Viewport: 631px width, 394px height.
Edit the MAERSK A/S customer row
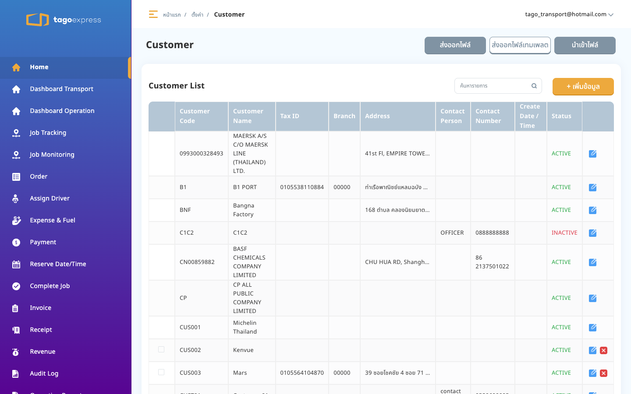(593, 154)
